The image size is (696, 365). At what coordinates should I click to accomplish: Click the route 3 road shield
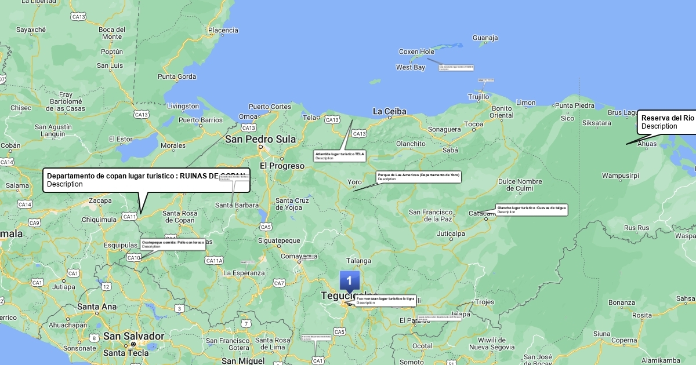180,309
